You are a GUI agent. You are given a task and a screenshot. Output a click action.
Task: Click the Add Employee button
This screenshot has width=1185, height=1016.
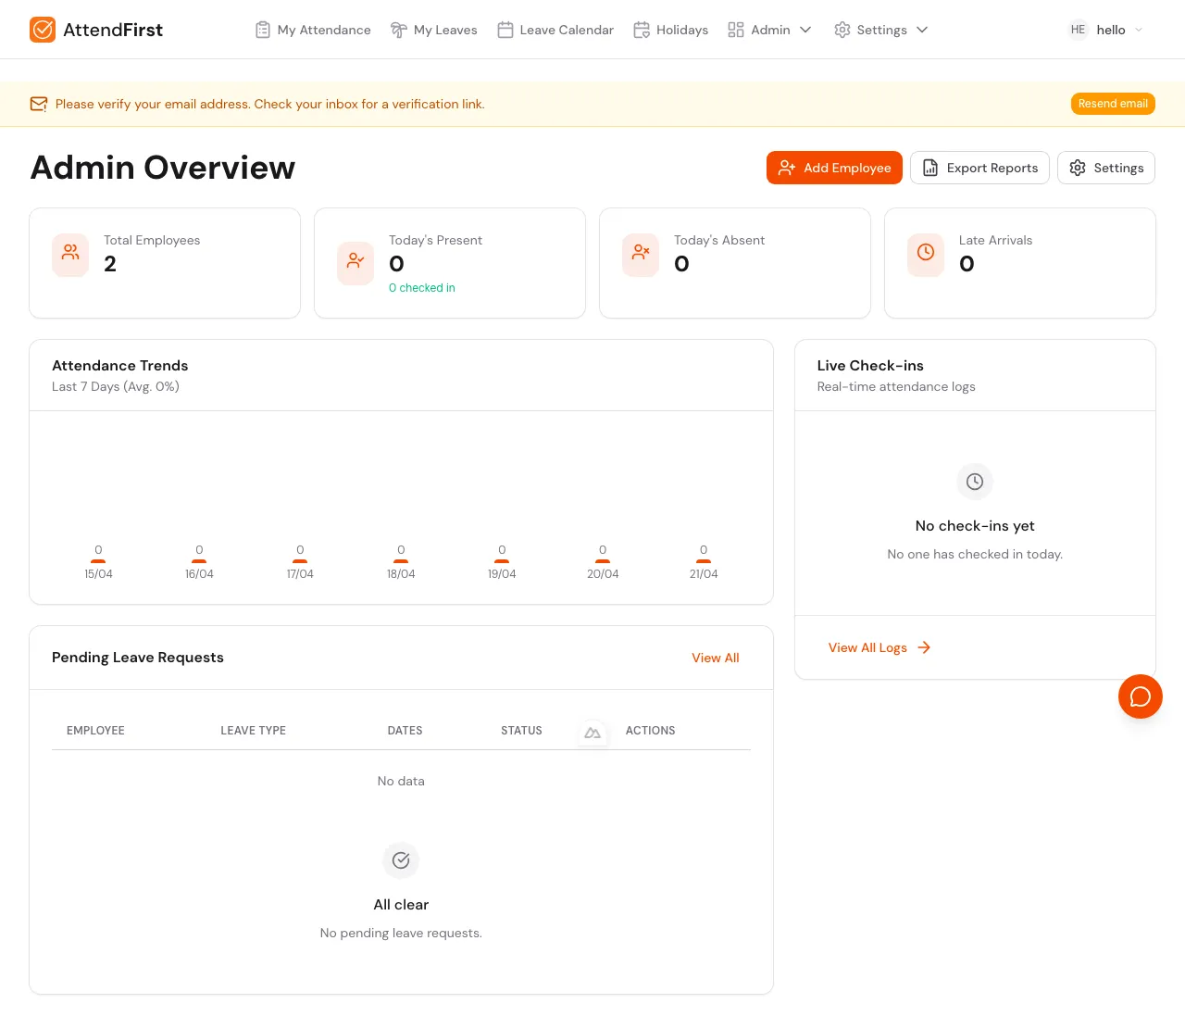click(834, 168)
